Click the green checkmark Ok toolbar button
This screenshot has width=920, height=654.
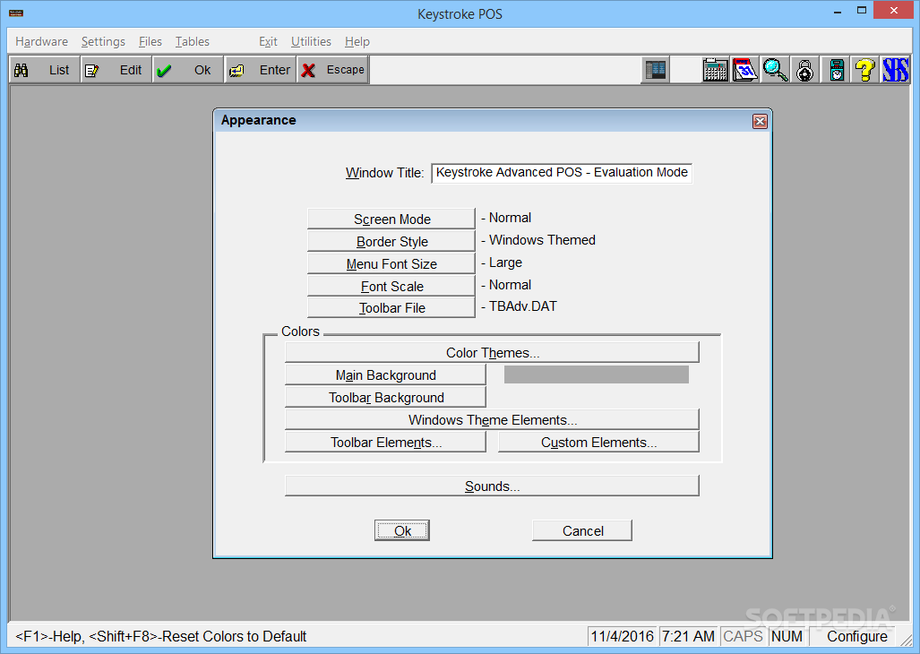point(188,70)
